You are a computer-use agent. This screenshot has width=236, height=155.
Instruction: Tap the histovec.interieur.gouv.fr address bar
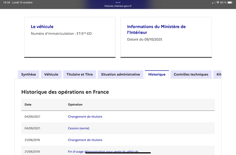click(x=118, y=6)
